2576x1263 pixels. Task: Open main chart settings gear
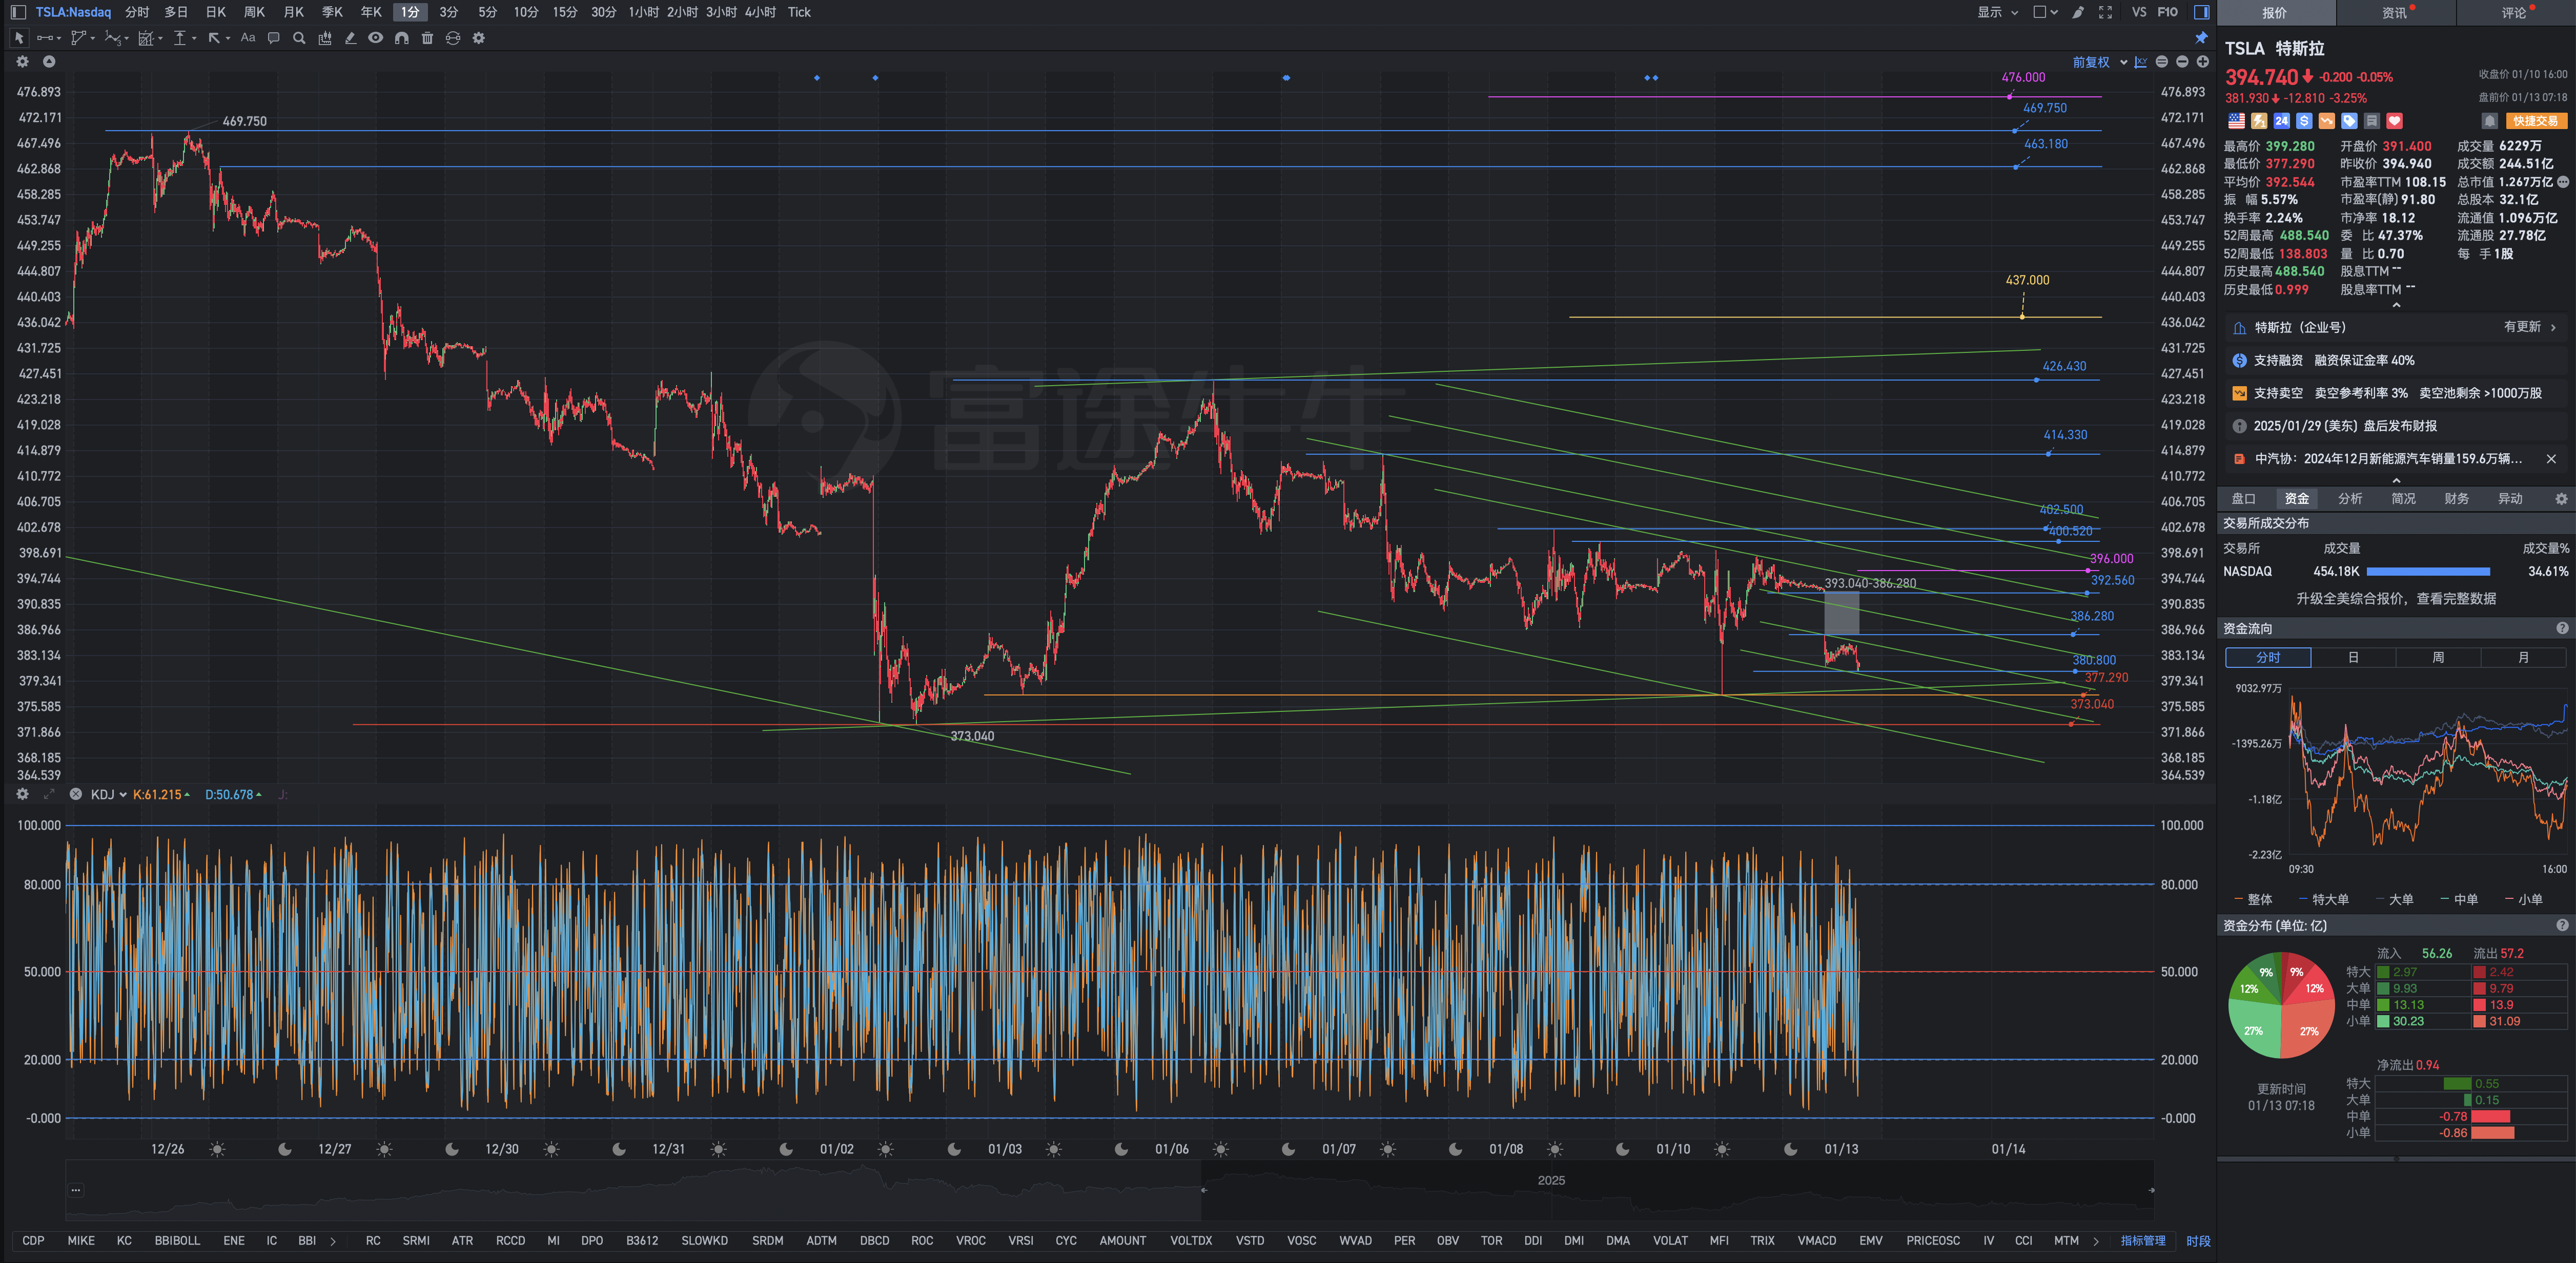[x=23, y=62]
